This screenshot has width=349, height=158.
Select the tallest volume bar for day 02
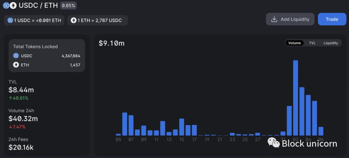click(295, 98)
